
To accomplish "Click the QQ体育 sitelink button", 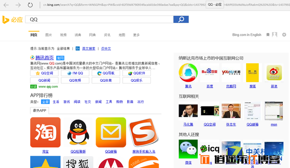I will pyautogui.click(x=106, y=80).
